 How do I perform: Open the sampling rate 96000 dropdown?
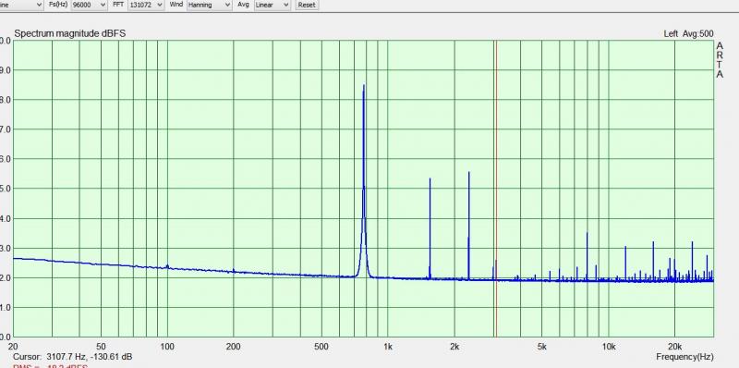90,5
